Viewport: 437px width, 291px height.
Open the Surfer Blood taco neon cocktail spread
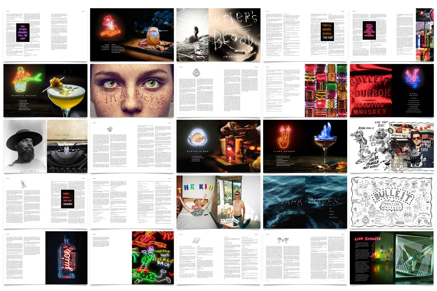click(218, 146)
